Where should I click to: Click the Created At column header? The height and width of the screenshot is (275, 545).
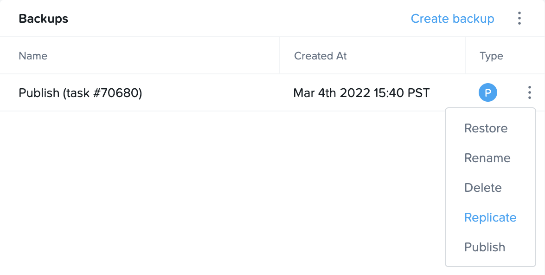coord(320,55)
